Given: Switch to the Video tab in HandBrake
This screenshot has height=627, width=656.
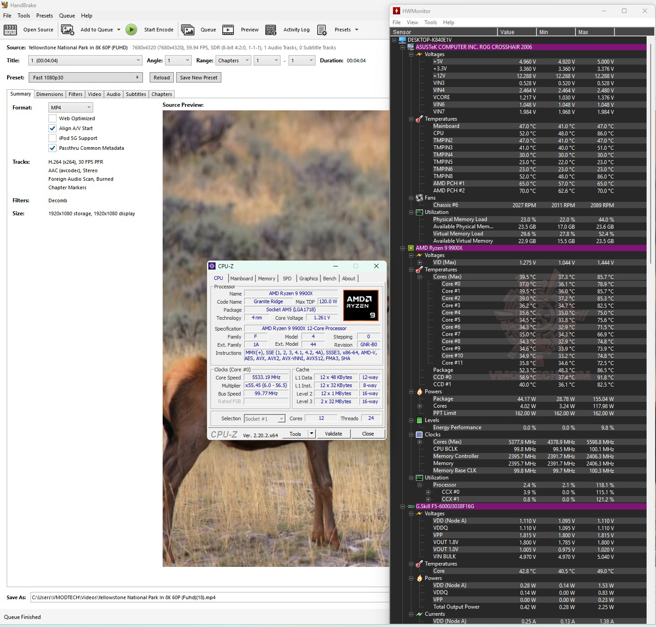Looking at the screenshot, I should click(95, 94).
